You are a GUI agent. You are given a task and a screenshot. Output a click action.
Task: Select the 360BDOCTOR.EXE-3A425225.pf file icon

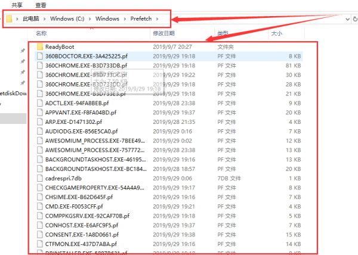pyautogui.click(x=40, y=56)
